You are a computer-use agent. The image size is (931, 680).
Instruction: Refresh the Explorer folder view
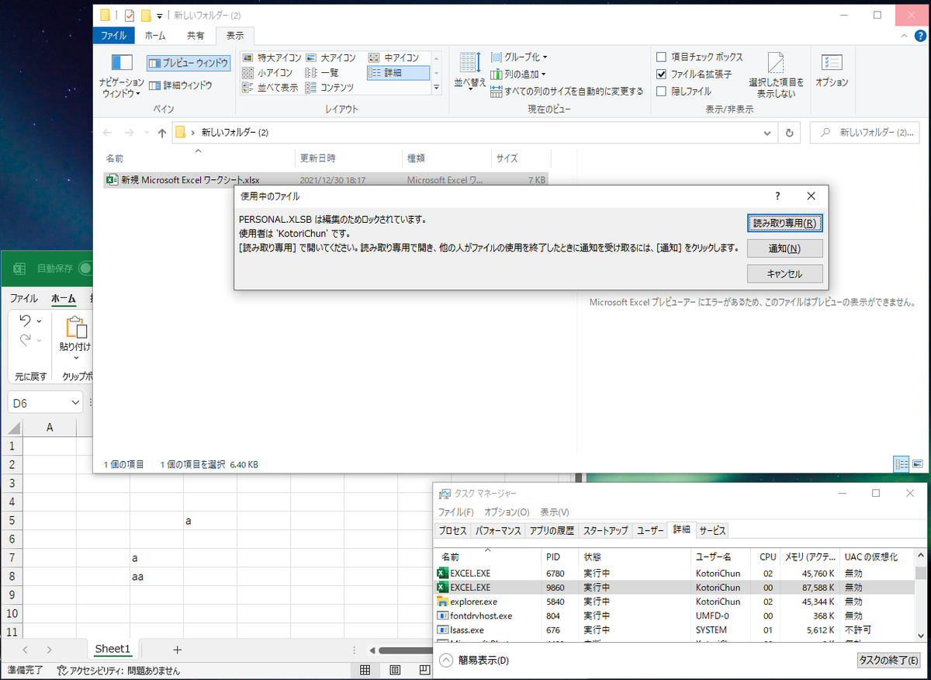(789, 133)
